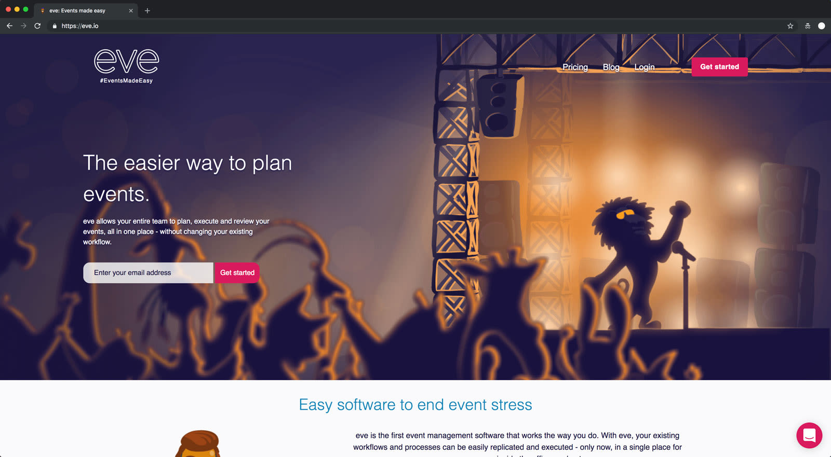This screenshot has width=831, height=457.
Task: Click the profile circle icon in the toolbar
Action: 822,26
